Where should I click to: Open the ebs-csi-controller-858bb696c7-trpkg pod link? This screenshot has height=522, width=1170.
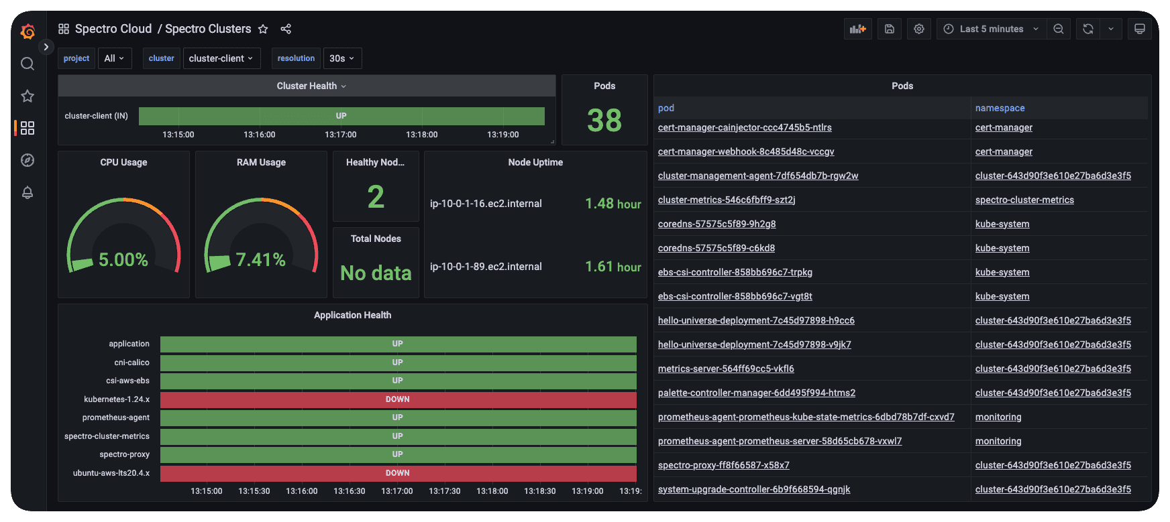click(735, 272)
